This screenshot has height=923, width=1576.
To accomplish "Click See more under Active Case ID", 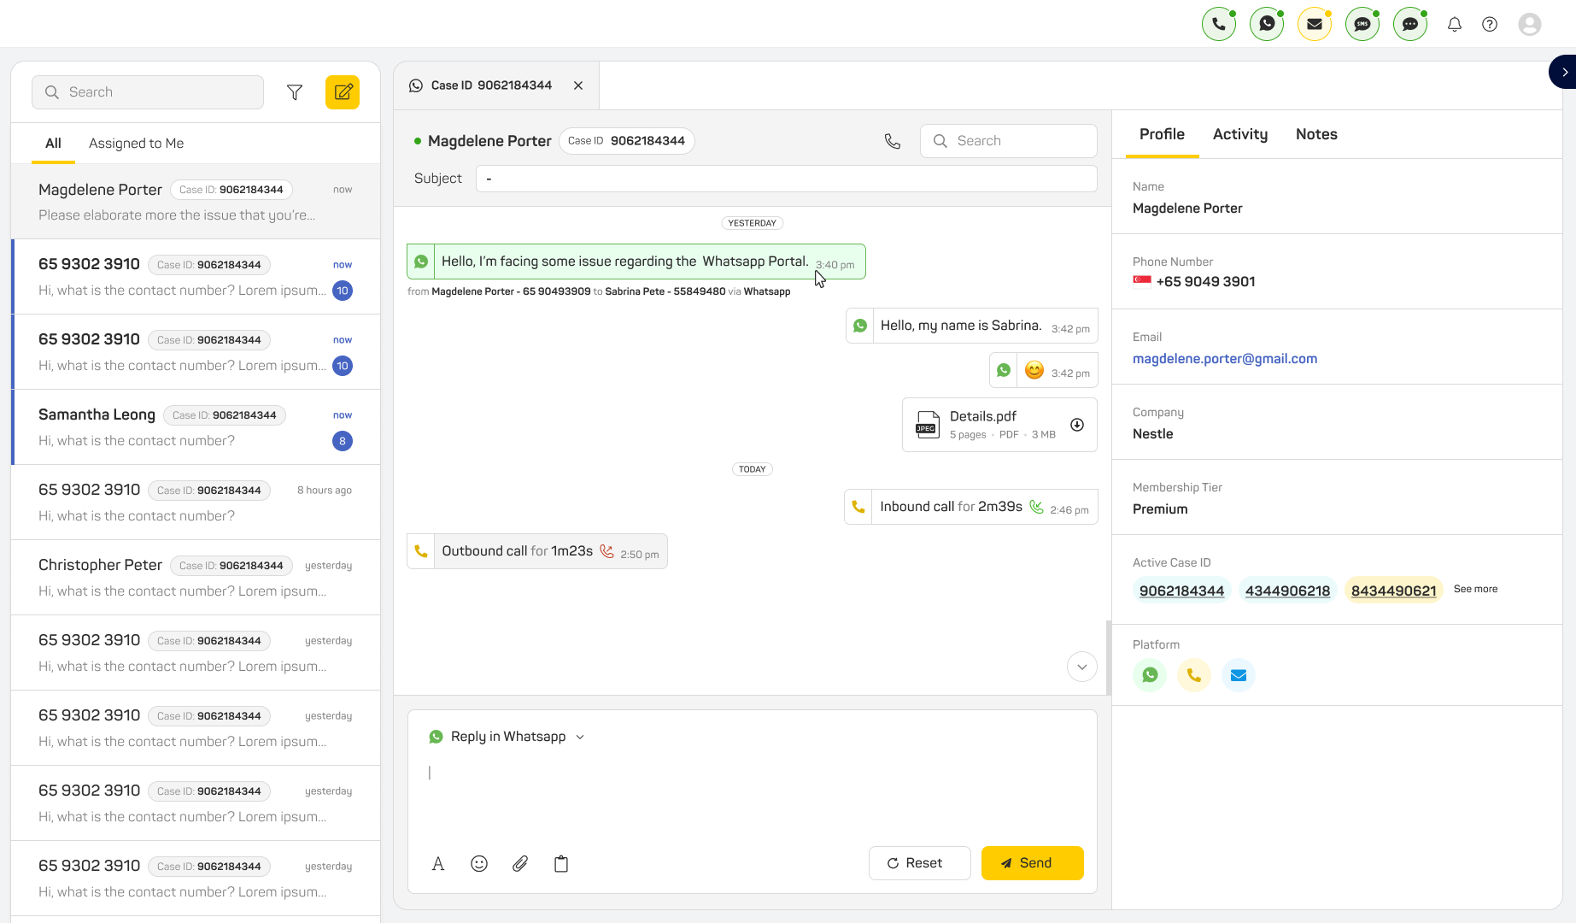I will pos(1475,589).
